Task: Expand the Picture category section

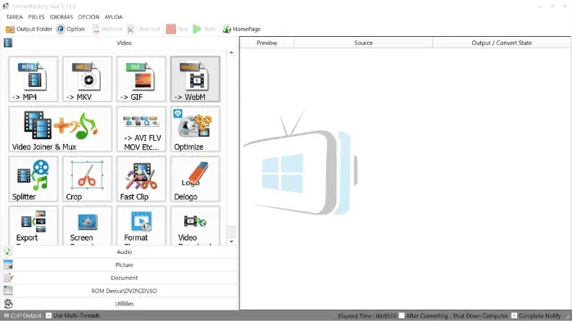Action: pyautogui.click(x=120, y=264)
